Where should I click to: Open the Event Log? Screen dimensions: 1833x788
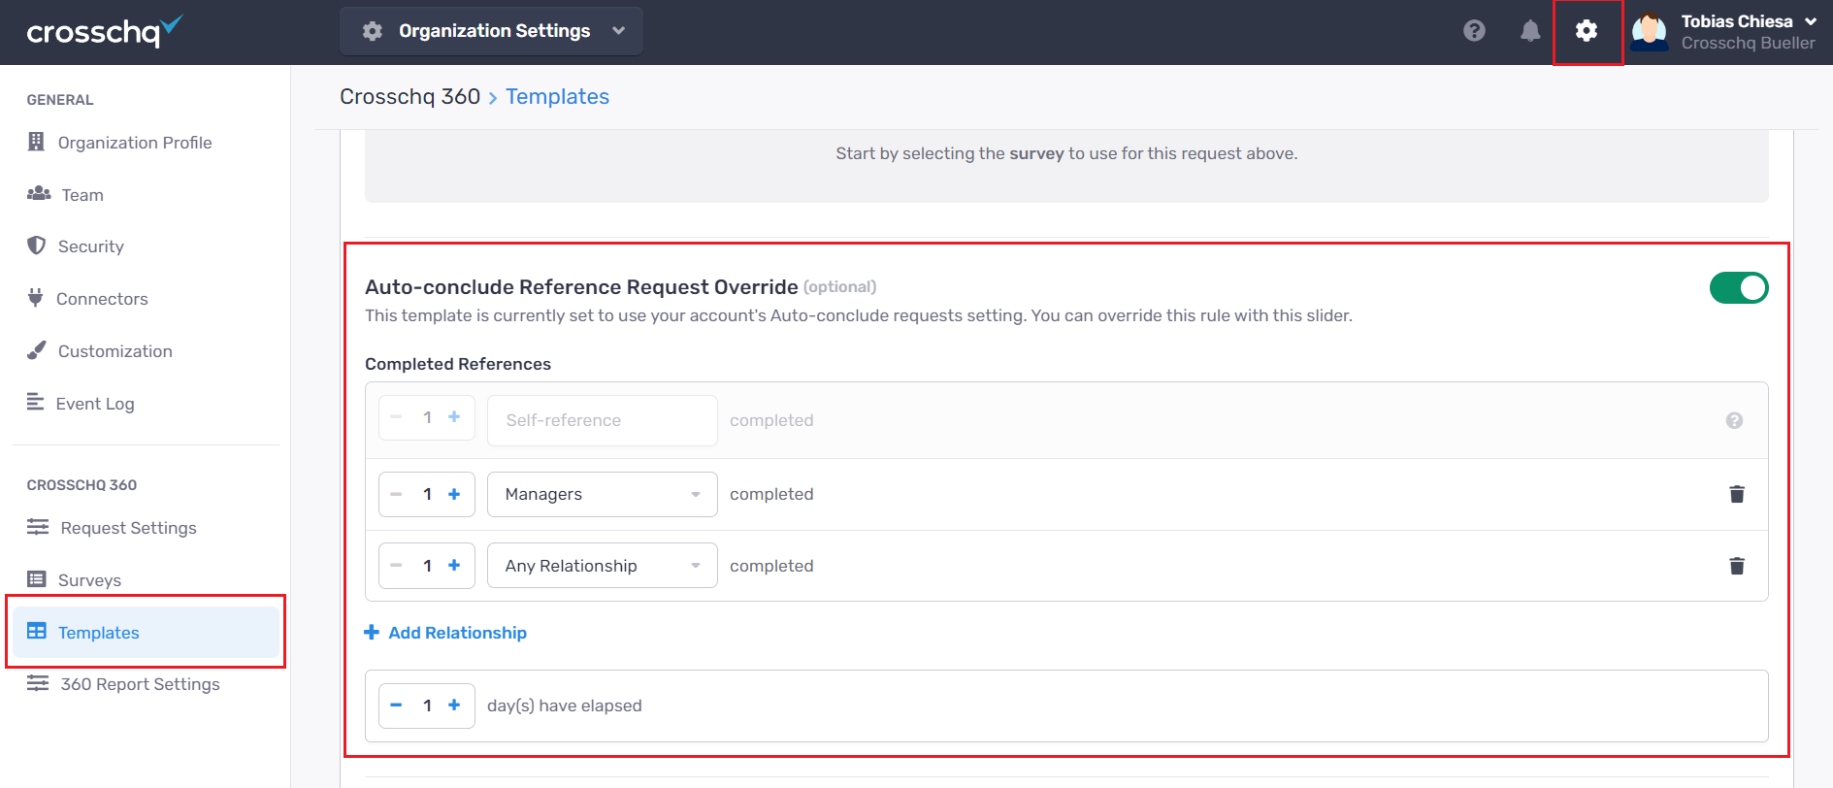95,404
